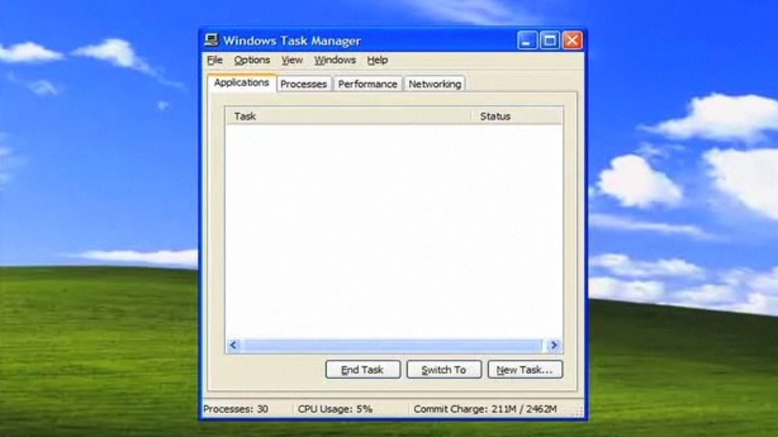Minimize the Task Manager window
This screenshot has width=778, height=437.
click(x=527, y=40)
